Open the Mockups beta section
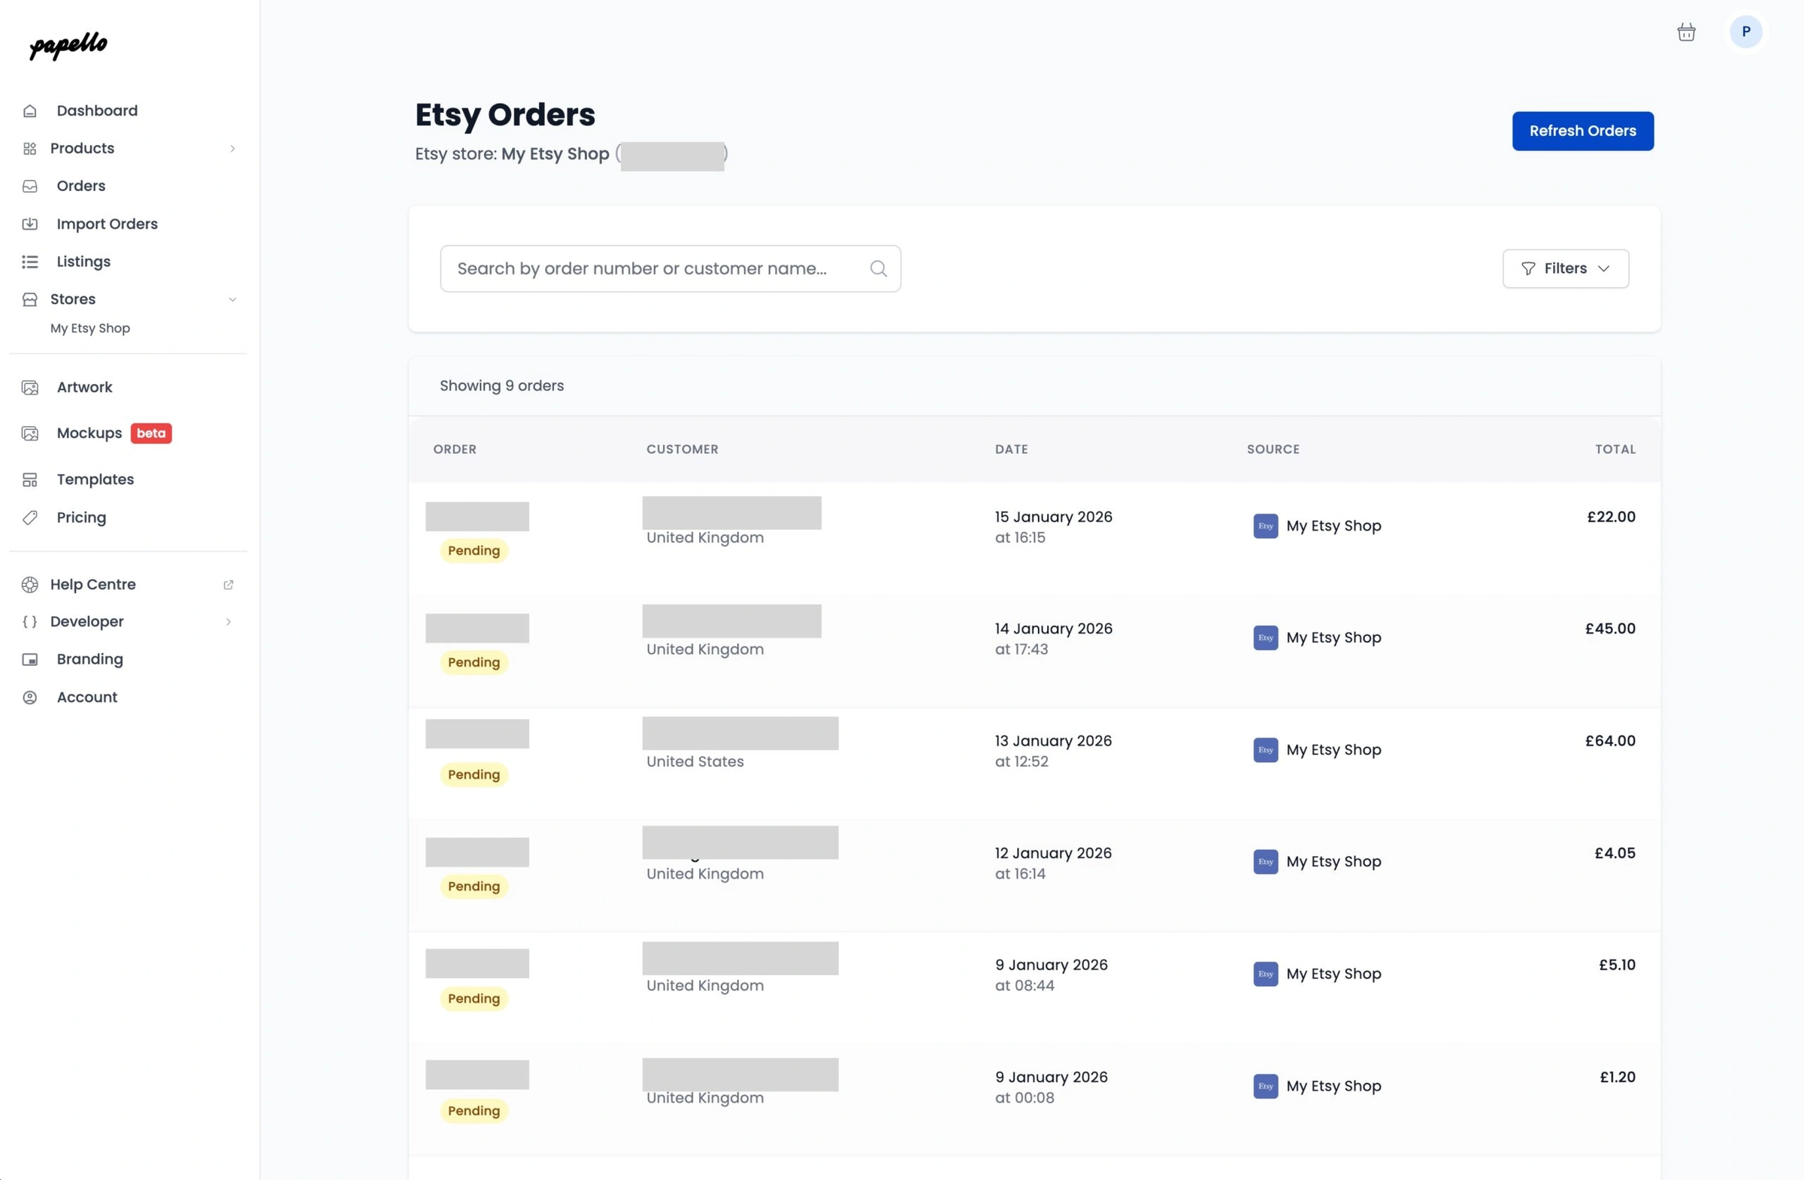 (x=89, y=433)
